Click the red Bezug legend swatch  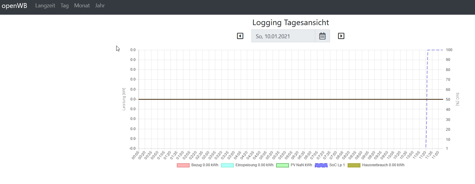(x=183, y=165)
